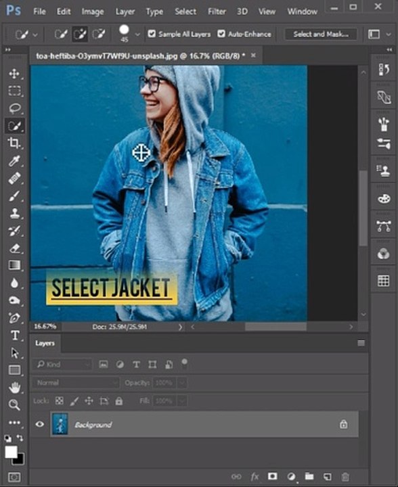This screenshot has height=487, width=398.
Task: Open the Paths panel icon
Action: pyautogui.click(x=384, y=226)
